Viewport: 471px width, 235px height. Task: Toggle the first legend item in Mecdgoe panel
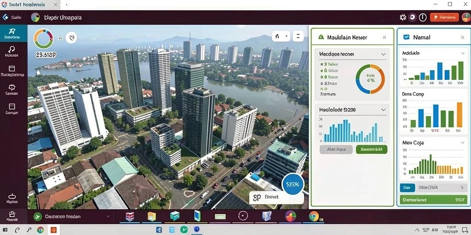pyautogui.click(x=330, y=64)
